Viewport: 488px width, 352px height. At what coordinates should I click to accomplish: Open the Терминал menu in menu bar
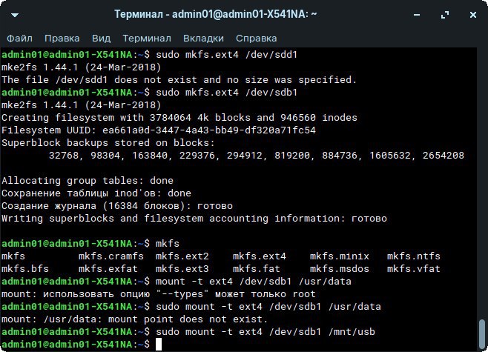point(148,38)
